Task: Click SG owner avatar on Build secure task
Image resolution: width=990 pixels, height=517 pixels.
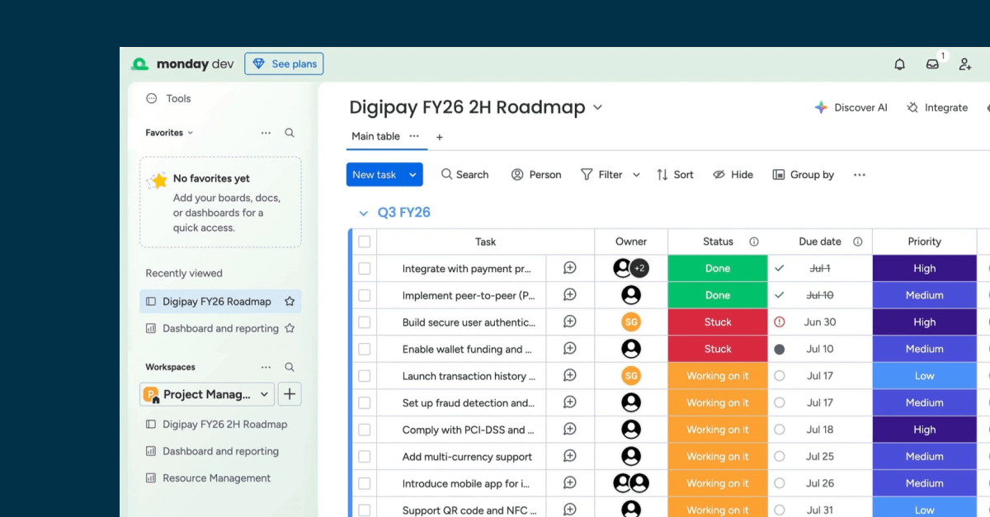Action: point(631,322)
